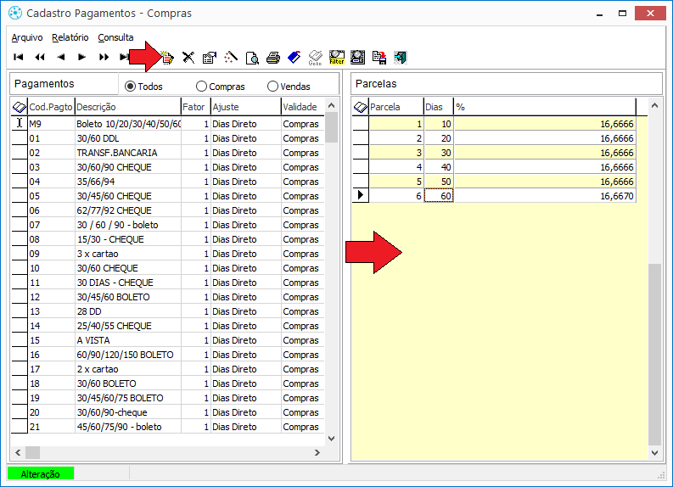The width and height of the screenshot is (673, 487).
Task: Select row 13 28 DD
Action: [x=167, y=311]
